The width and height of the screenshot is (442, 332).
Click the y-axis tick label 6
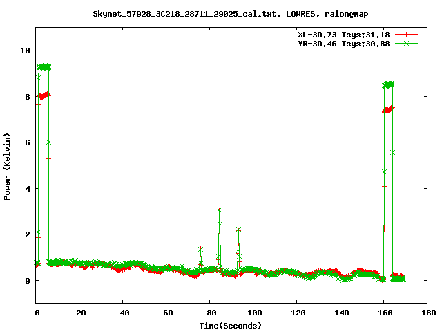point(28,142)
